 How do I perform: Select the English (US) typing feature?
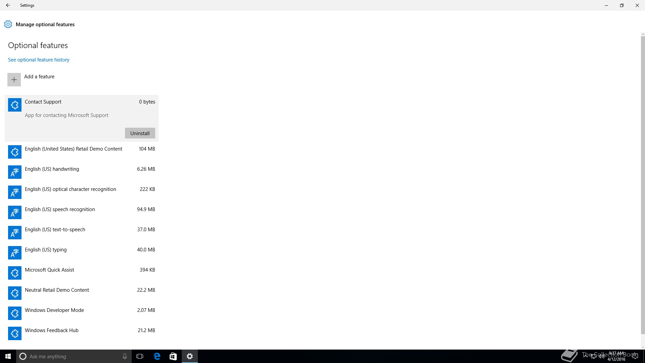coord(82,253)
